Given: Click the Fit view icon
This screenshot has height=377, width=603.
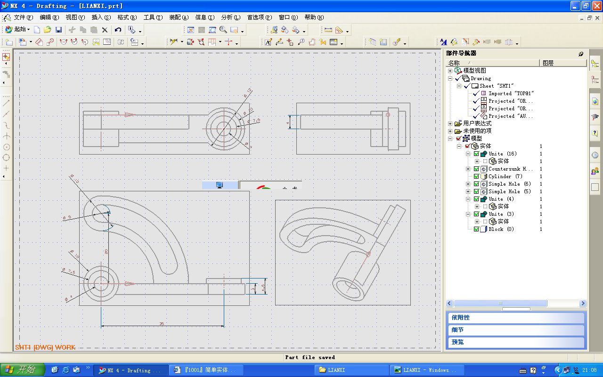Looking at the screenshot, I should click(191, 30).
